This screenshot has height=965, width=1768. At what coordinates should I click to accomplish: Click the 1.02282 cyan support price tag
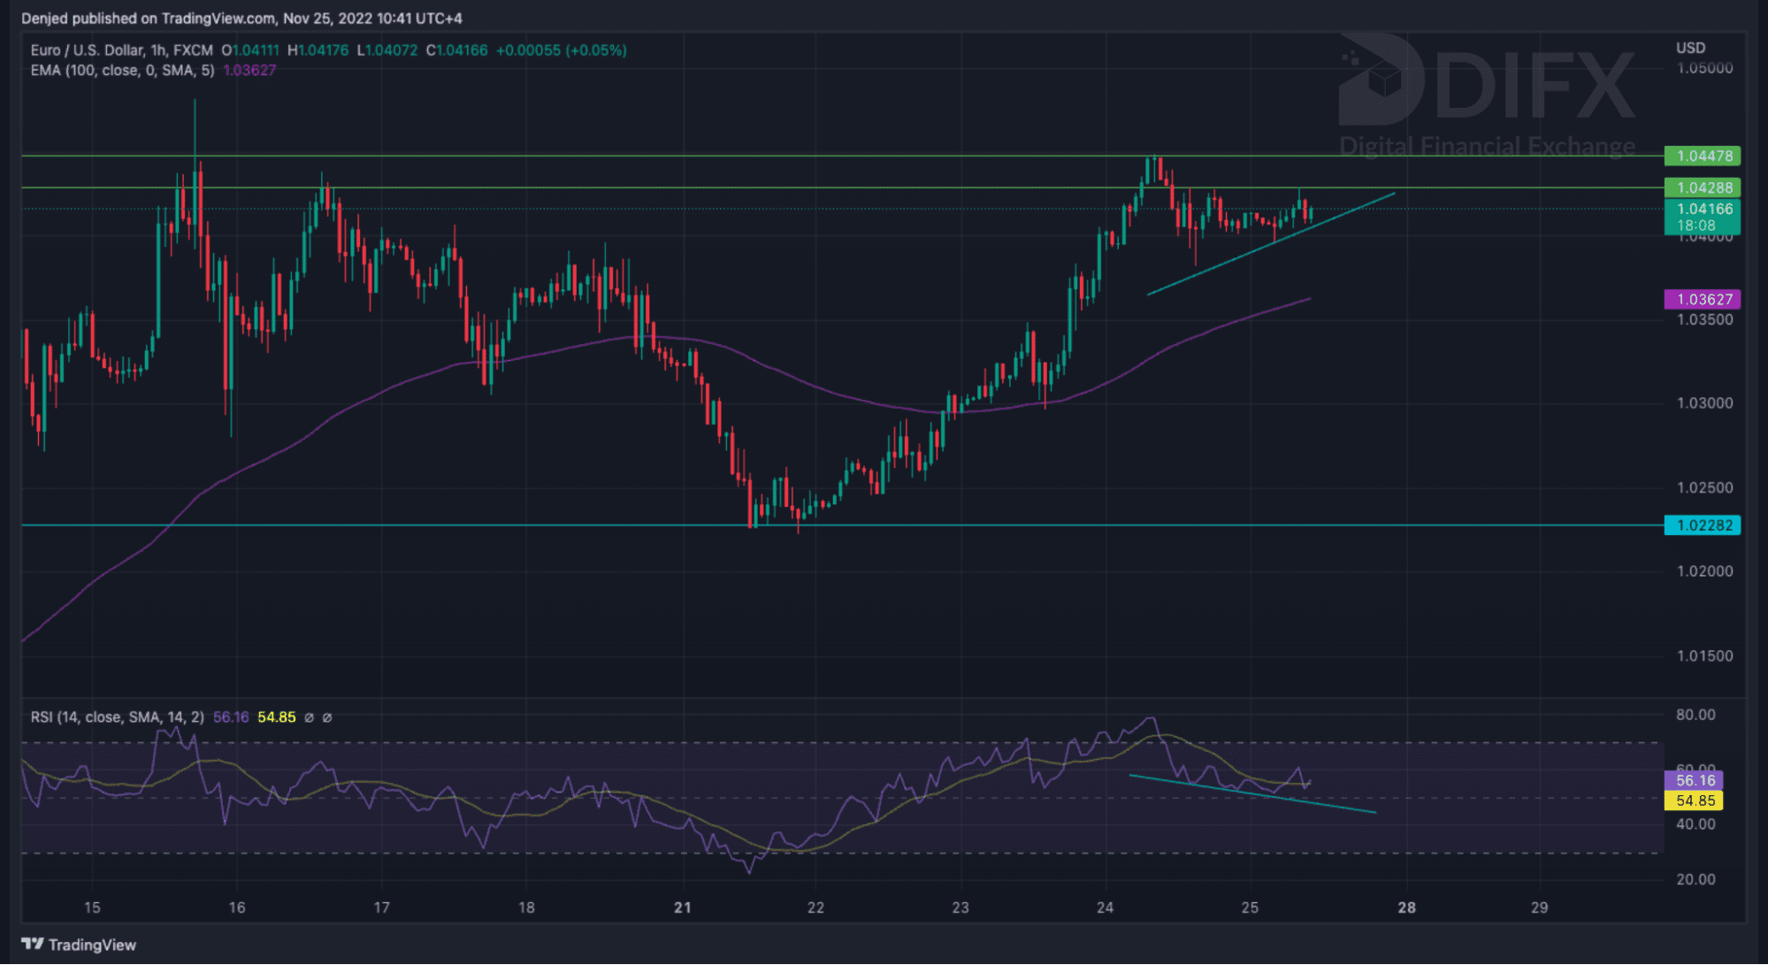(1703, 525)
